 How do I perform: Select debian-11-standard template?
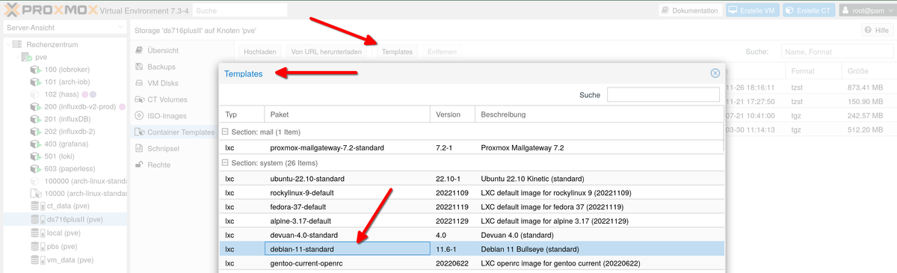472,249
